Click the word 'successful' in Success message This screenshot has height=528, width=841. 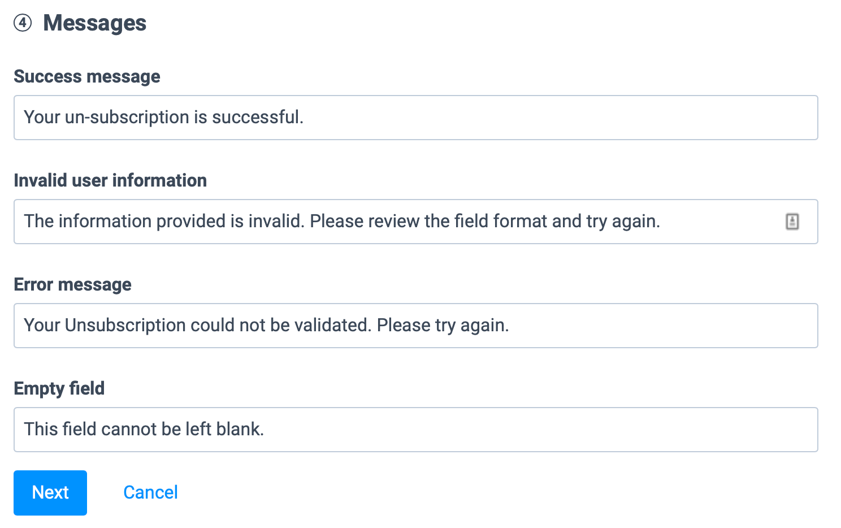(x=255, y=117)
